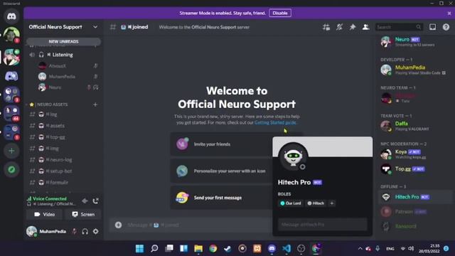
Task: Open the assets channel
Action: pyautogui.click(x=63, y=126)
